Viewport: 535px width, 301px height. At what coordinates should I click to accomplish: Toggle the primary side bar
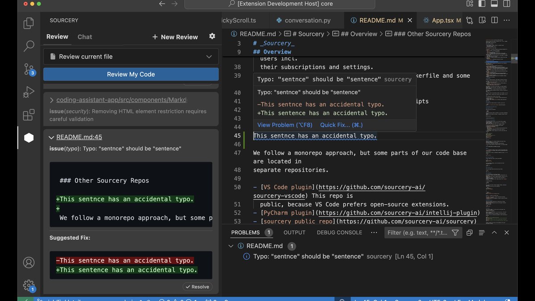point(482,4)
